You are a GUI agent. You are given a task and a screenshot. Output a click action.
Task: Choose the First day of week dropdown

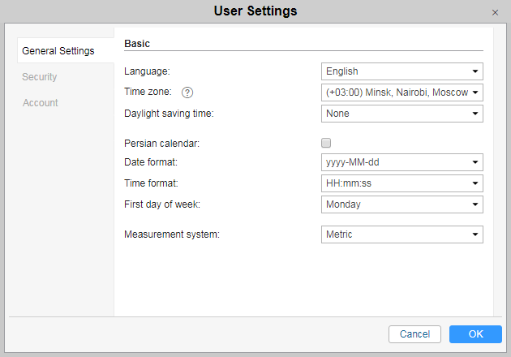point(401,204)
